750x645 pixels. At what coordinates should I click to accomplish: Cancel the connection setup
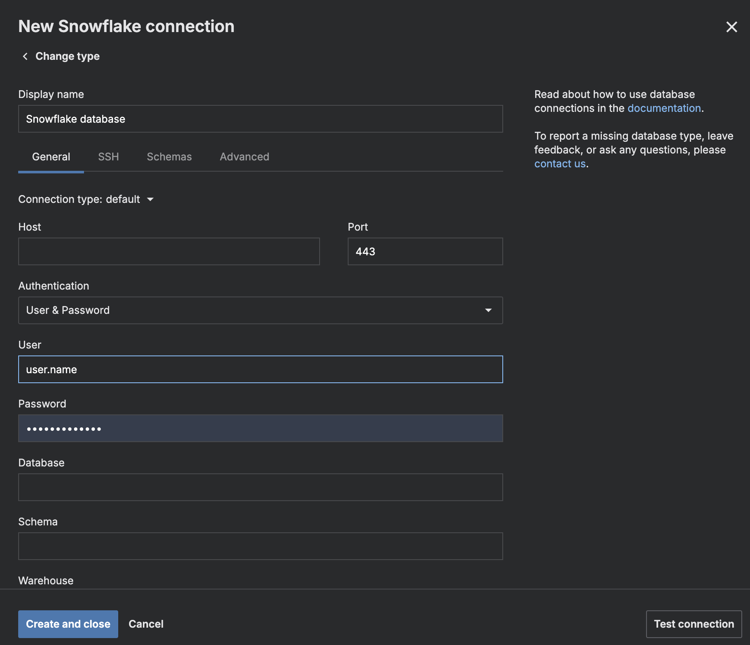coord(146,624)
